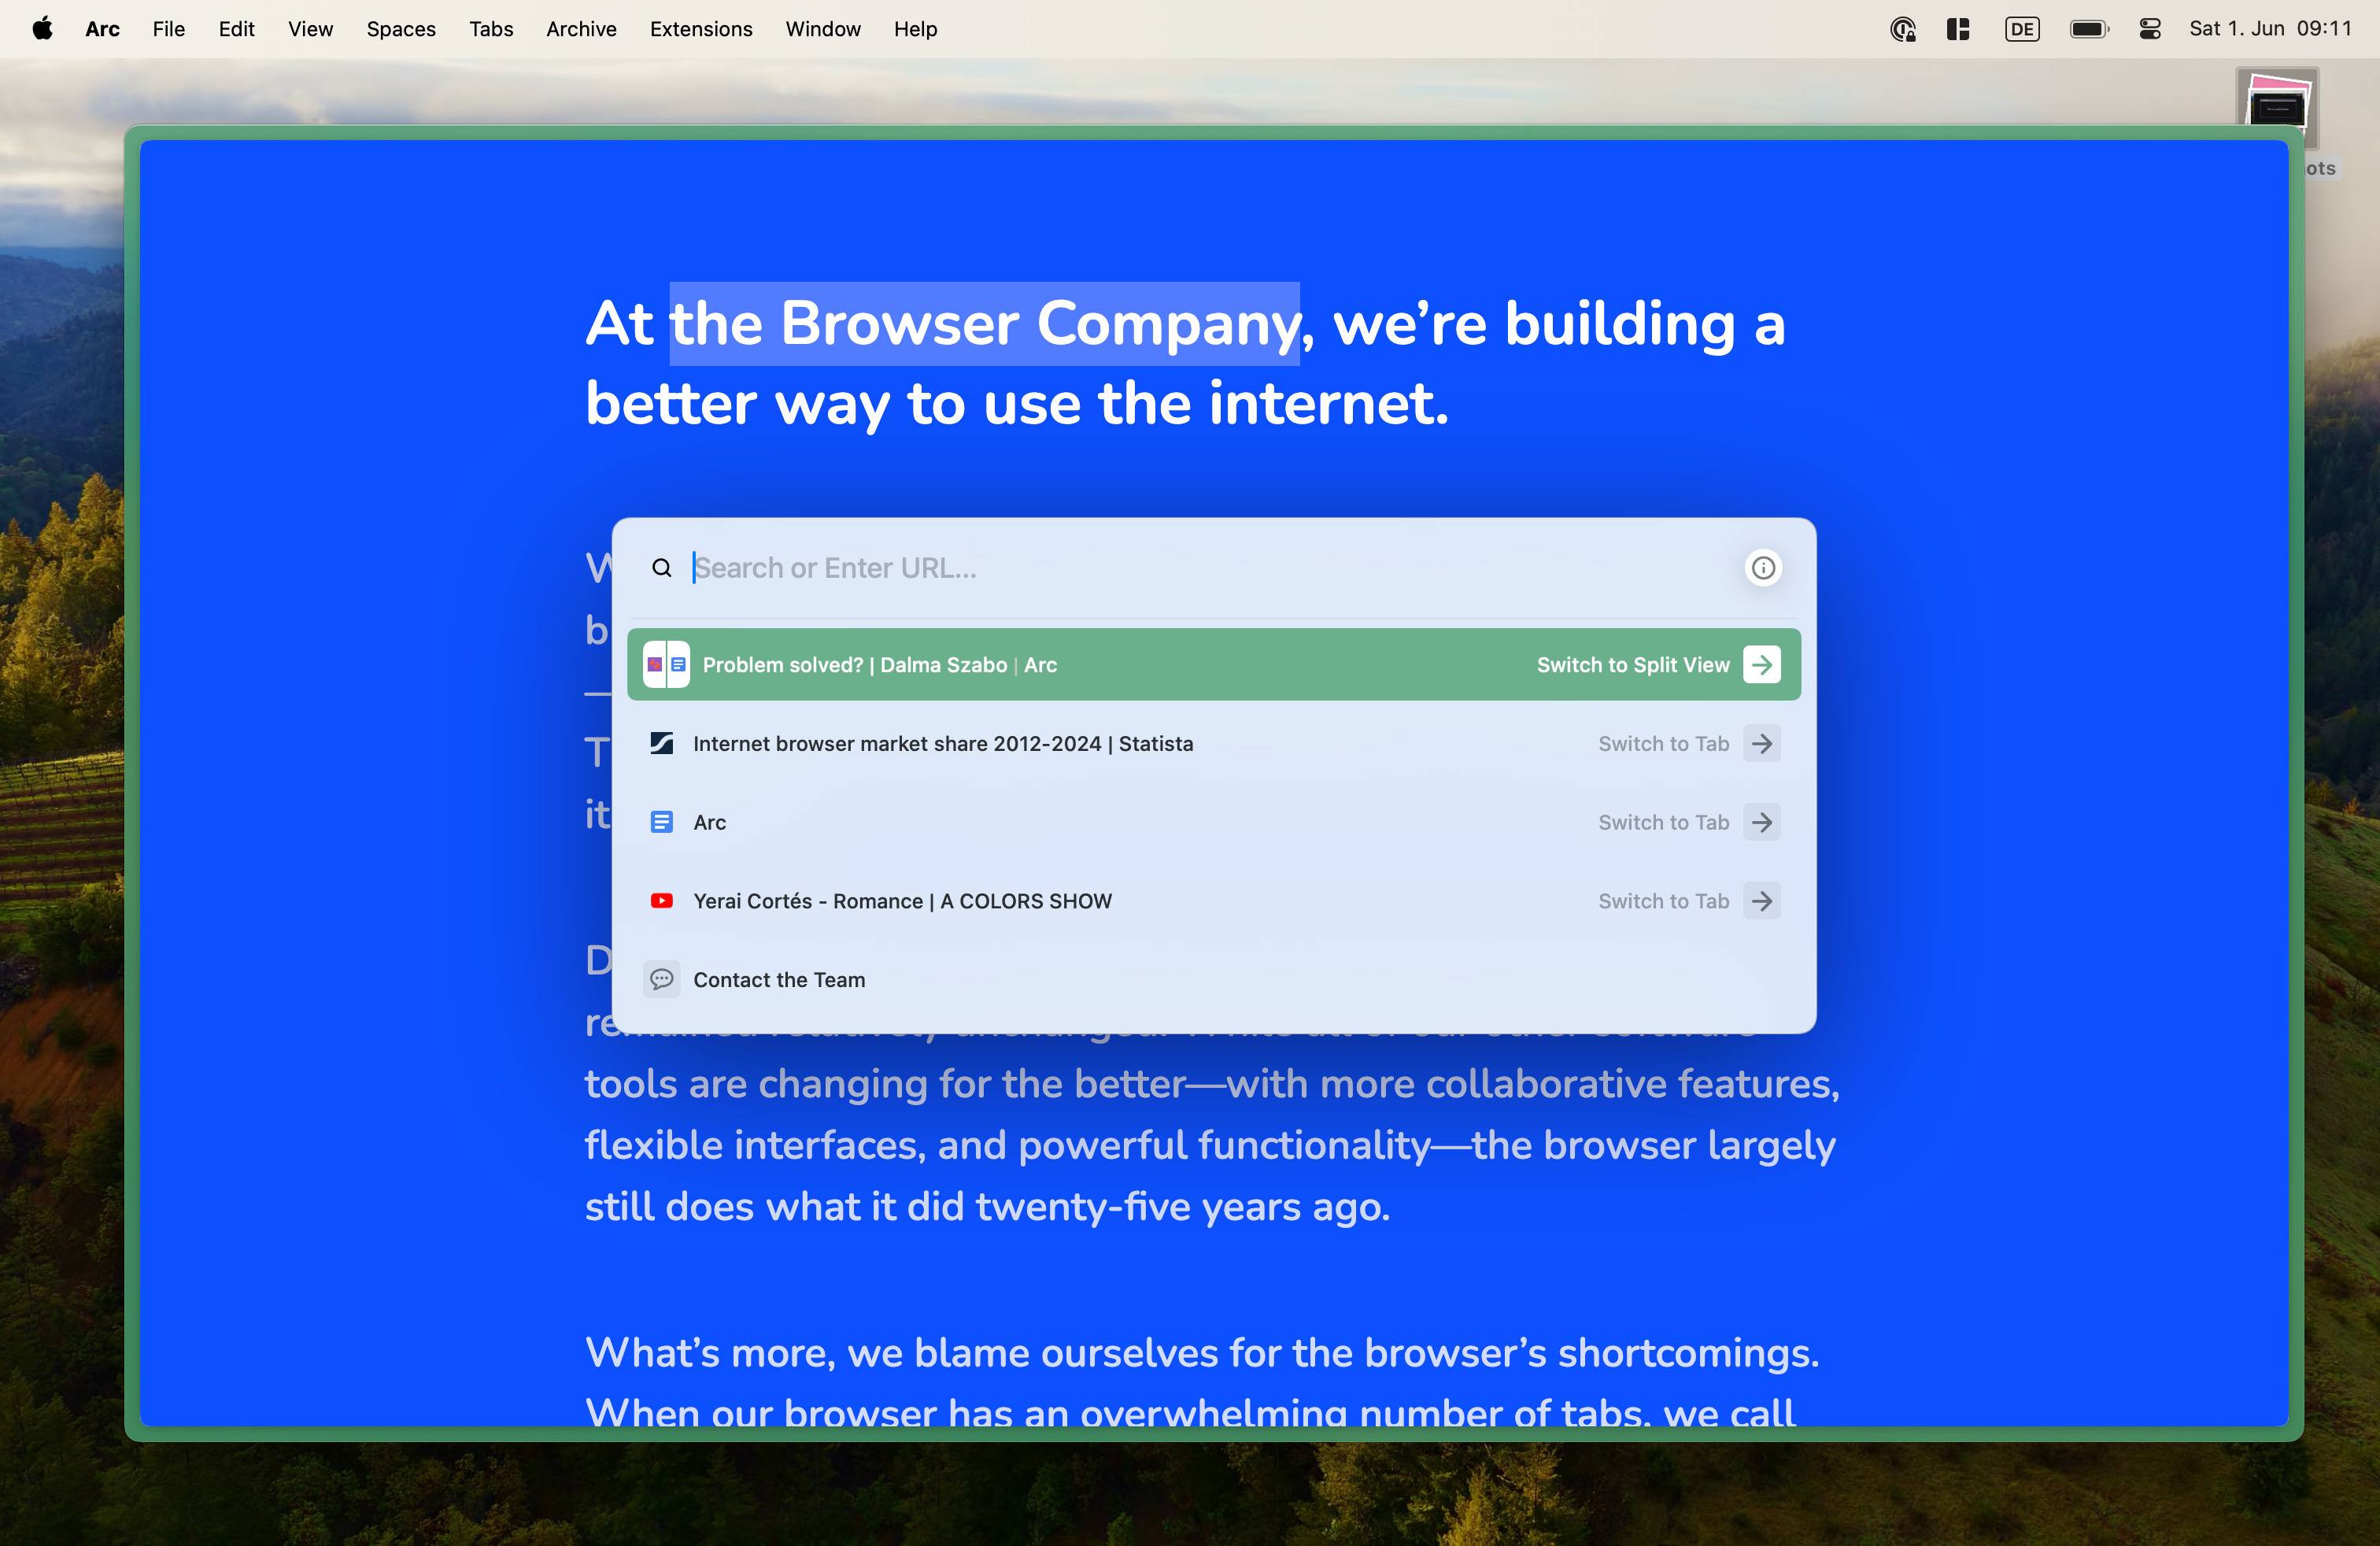2380x1546 pixels.
Task: Open the Grammarly-style lock icon in menu bar
Action: [x=1902, y=29]
